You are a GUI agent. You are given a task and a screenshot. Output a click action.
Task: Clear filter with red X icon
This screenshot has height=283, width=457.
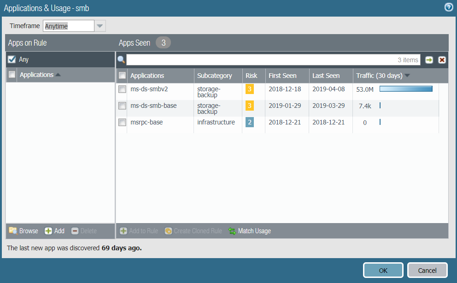[442, 60]
